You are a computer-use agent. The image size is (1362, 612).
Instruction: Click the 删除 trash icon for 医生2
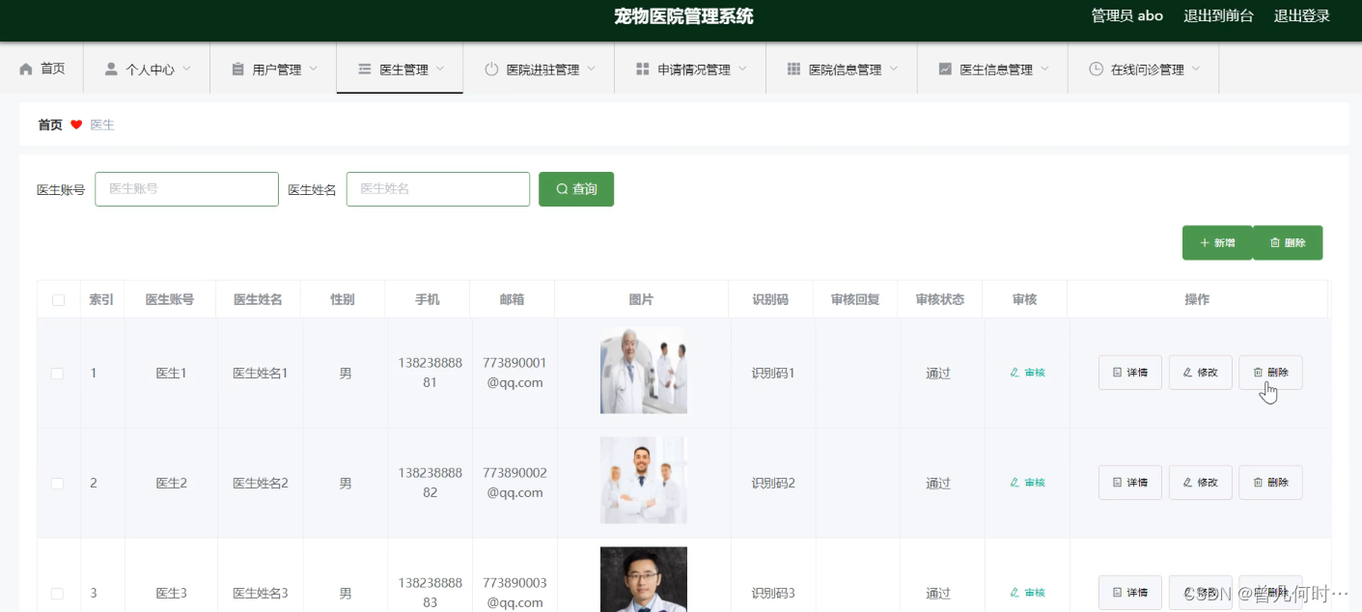1258,483
